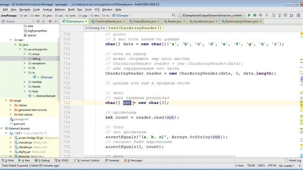Viewport: 303px width, 170px height.
Task: Select charsets.jar library in tree
Action: (x=25, y=143)
